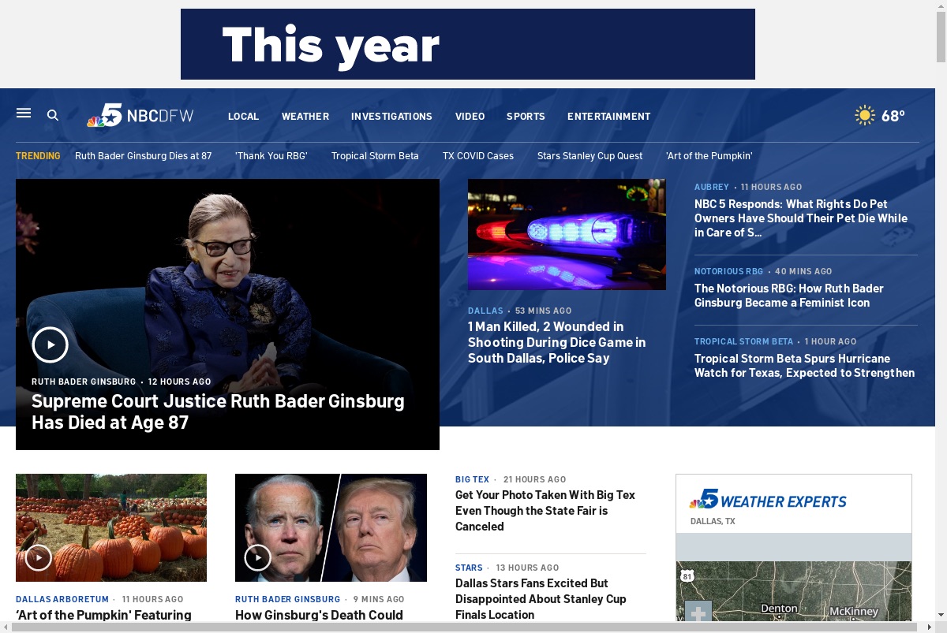
Task: Click the Big Tex category tag
Action: [473, 479]
